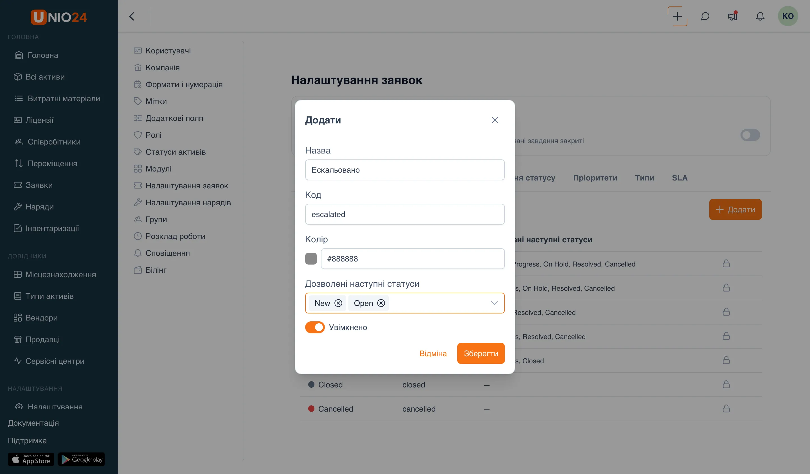Toggle the Увімкнено switch off
This screenshot has height=474, width=810.
[x=315, y=327]
